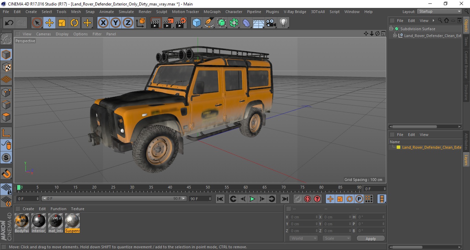Select the Move tool
The height and width of the screenshot is (250, 470).
point(50,23)
